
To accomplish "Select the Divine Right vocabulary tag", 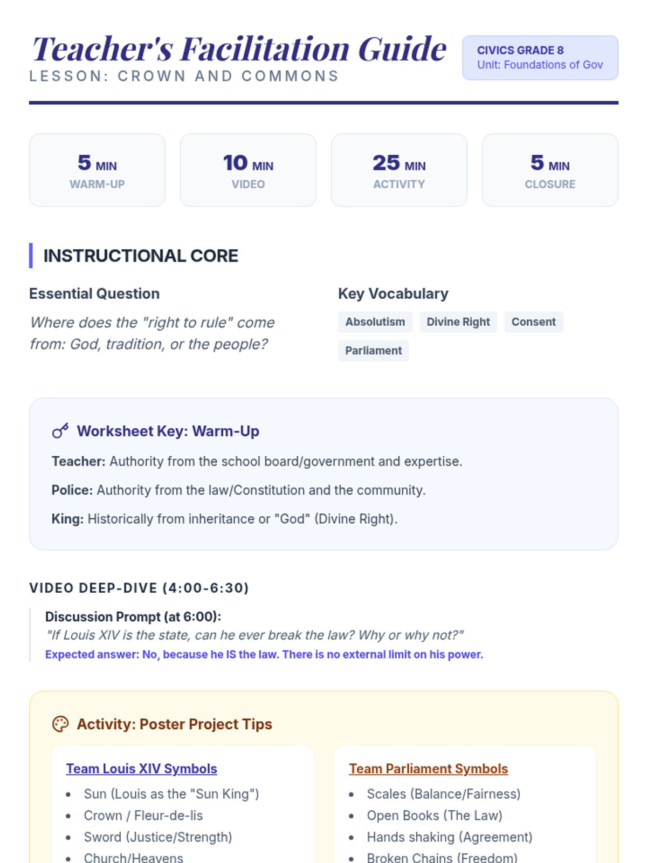I will 458,322.
